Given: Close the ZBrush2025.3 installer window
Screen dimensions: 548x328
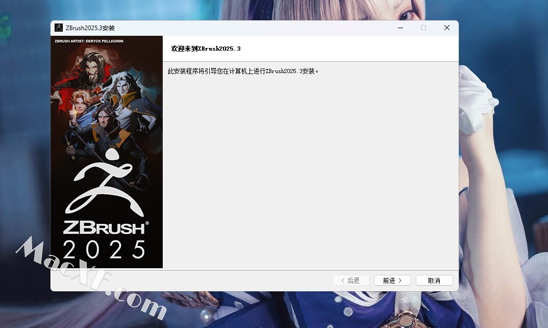Looking at the screenshot, I should (446, 28).
